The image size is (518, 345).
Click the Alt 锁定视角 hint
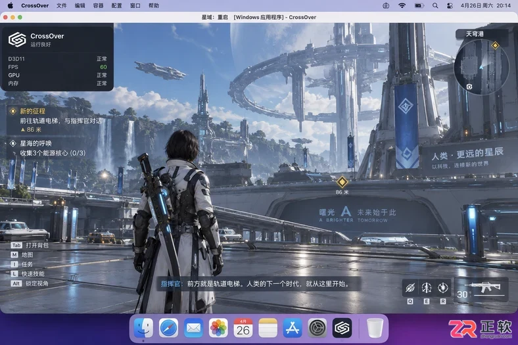pos(30,284)
